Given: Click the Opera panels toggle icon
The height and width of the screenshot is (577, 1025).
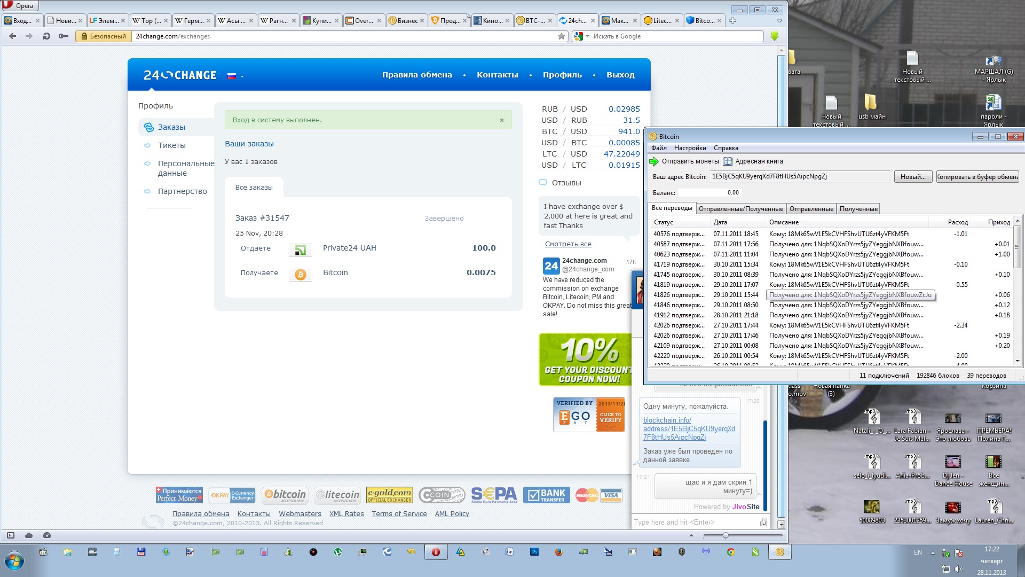Looking at the screenshot, I should click(x=11, y=535).
